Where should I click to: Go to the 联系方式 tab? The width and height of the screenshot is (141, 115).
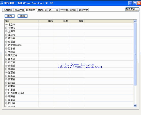83,10
